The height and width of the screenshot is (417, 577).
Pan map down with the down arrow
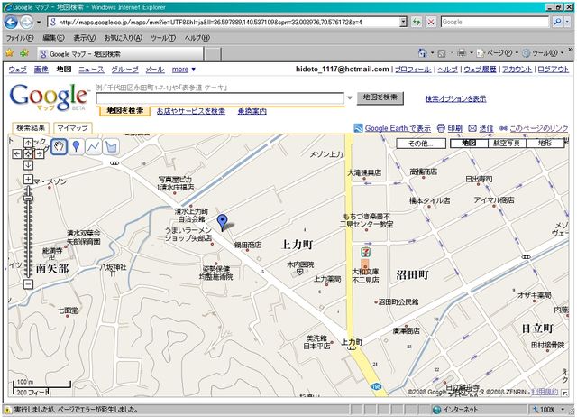point(28,165)
